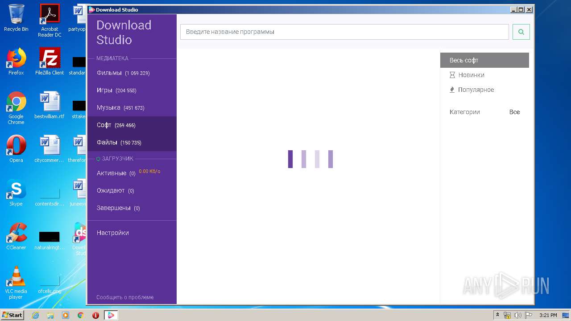Screen dimensions: 571x321
Task: Click the 0.00 Кб/с download speed indicator
Action: 149,171
